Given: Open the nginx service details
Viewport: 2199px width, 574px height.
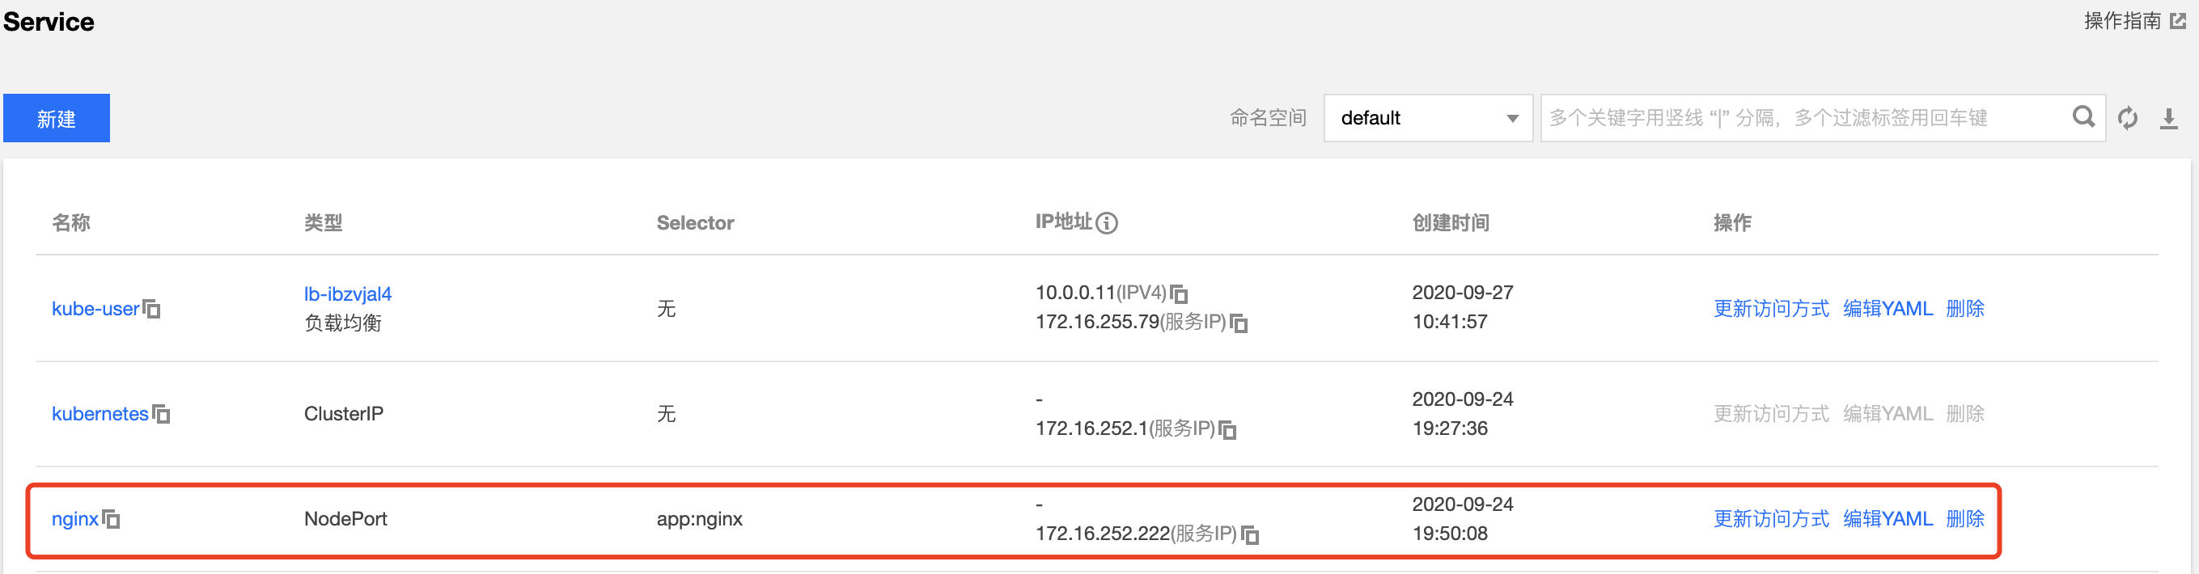Looking at the screenshot, I should [x=75, y=519].
